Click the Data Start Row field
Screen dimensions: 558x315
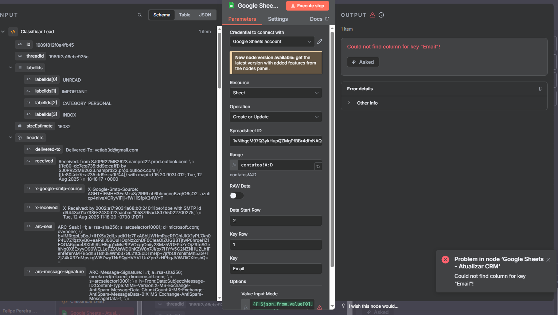(276, 221)
